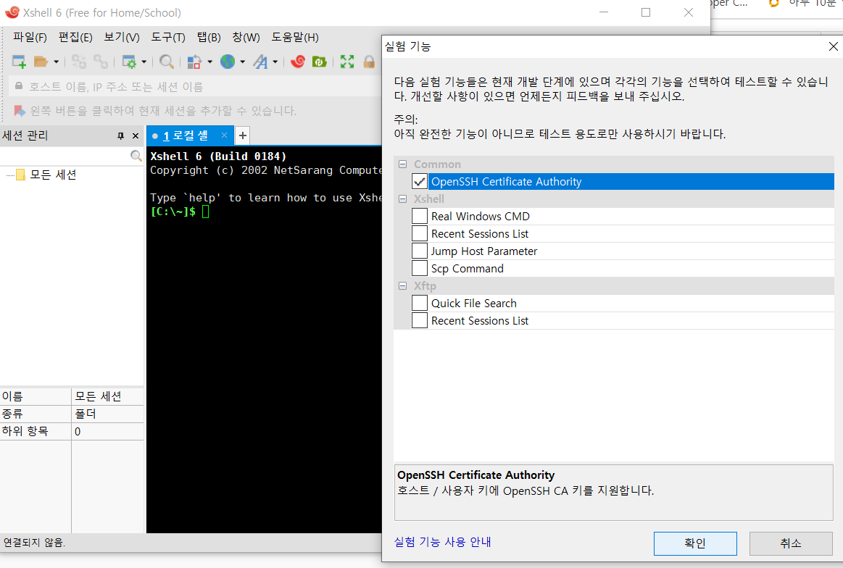The width and height of the screenshot is (843, 568).
Task: Click the magnifier Find icon in the toolbar
Action: pyautogui.click(x=167, y=62)
